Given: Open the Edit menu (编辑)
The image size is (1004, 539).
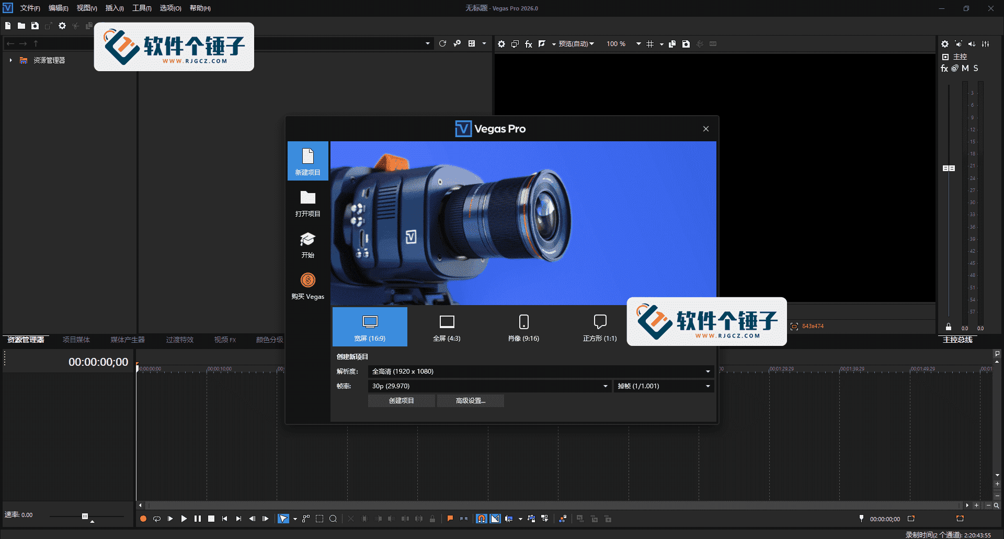Looking at the screenshot, I should (x=58, y=8).
